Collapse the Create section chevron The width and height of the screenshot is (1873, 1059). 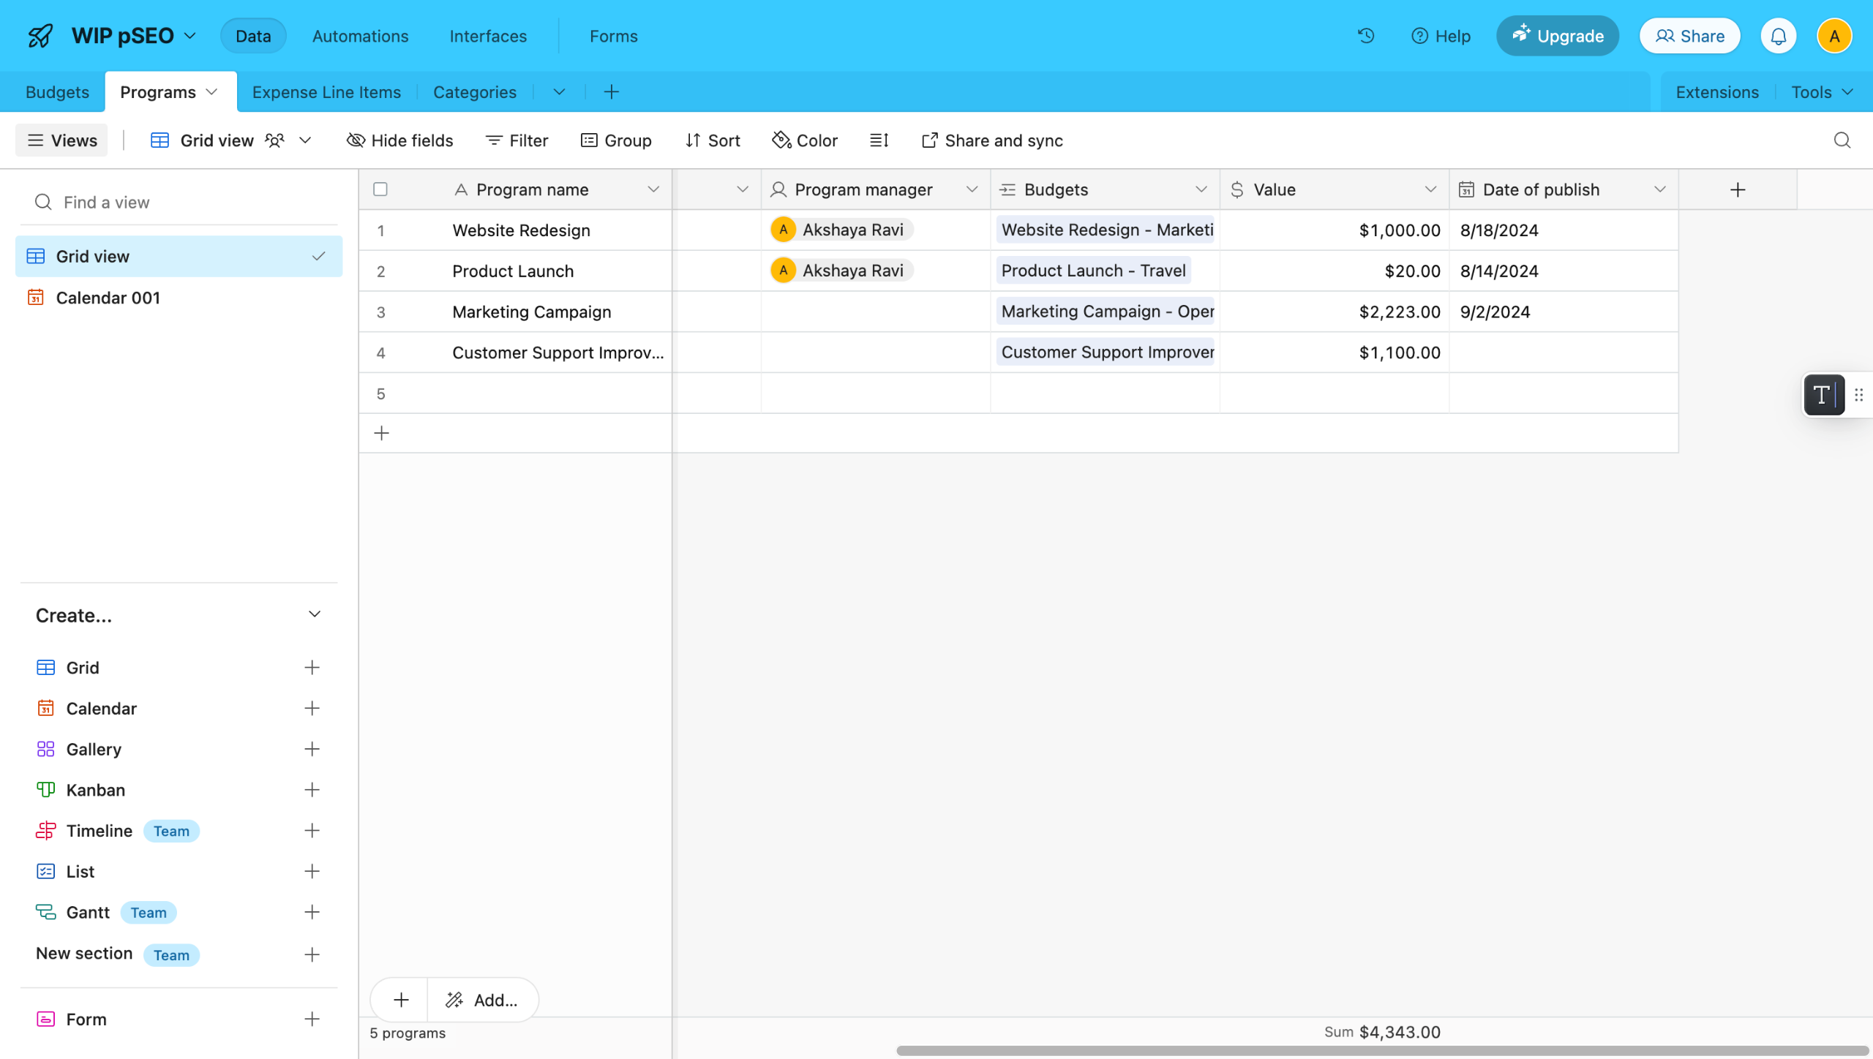315,614
